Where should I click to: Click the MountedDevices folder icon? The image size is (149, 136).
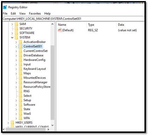(21, 78)
